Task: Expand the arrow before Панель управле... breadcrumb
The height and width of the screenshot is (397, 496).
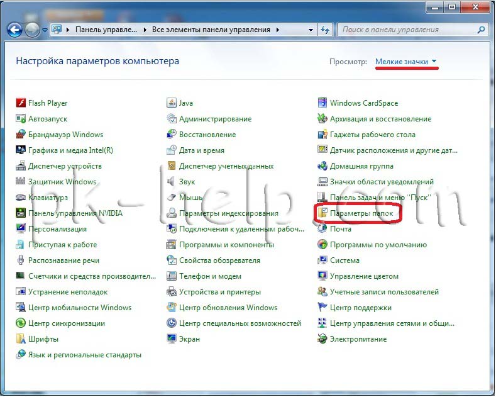Action: pyautogui.click(x=68, y=30)
